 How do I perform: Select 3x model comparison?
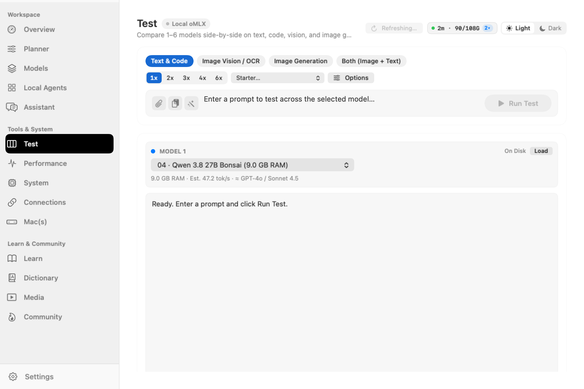[x=186, y=78]
